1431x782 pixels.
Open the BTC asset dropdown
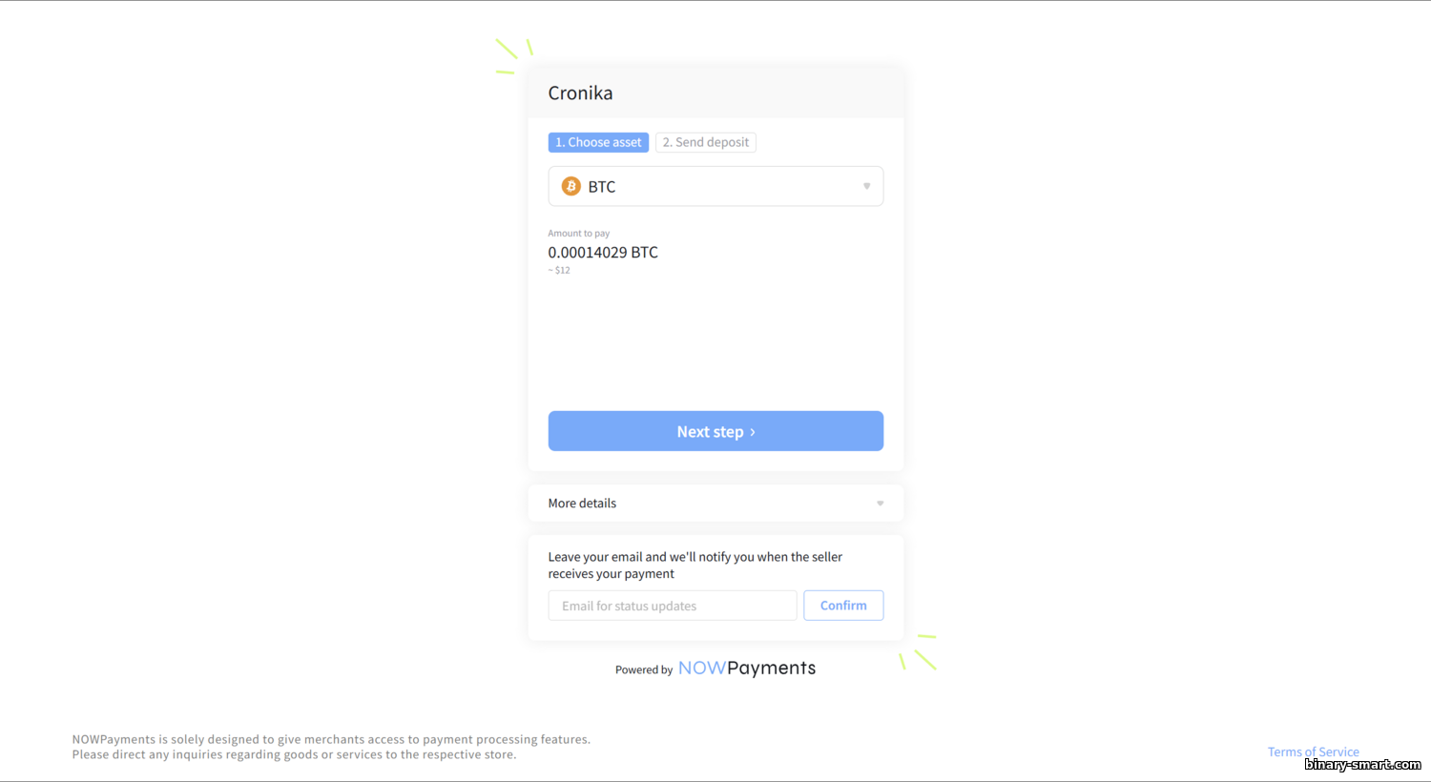pyautogui.click(x=715, y=186)
